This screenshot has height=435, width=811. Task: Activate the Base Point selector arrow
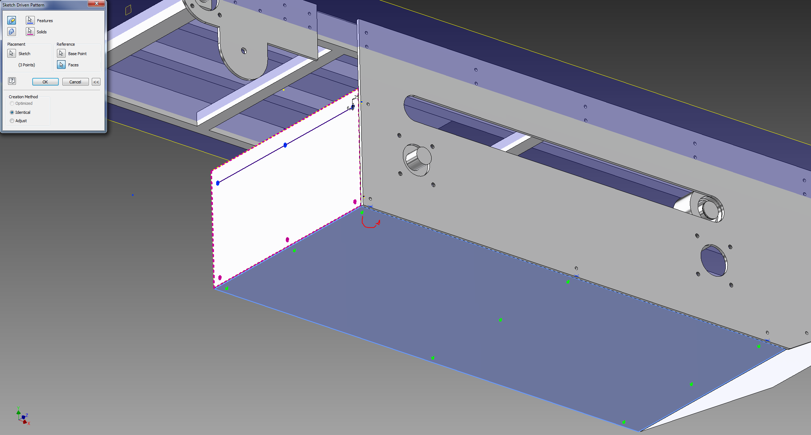61,53
